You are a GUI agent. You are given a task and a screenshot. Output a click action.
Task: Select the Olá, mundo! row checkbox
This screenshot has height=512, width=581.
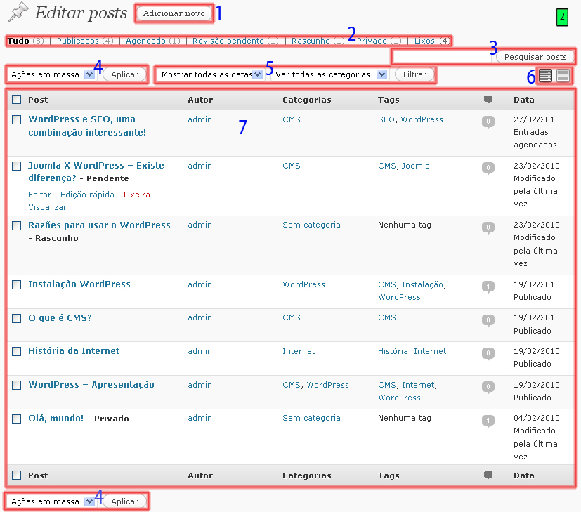click(x=17, y=419)
